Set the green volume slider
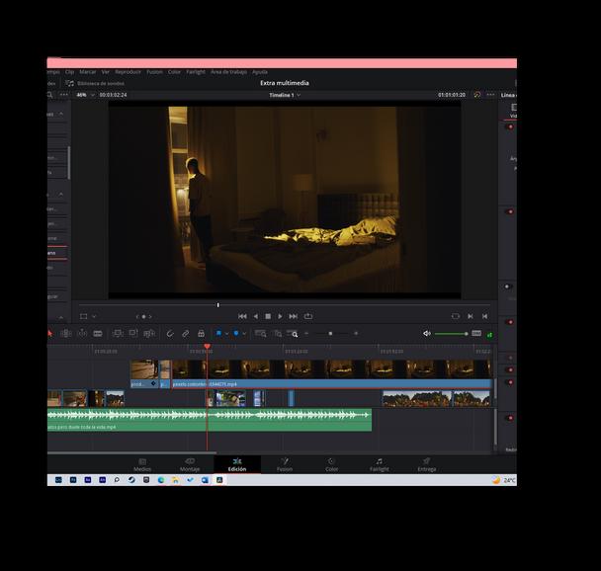Screen dimensions: 601x571 [x=452, y=334]
